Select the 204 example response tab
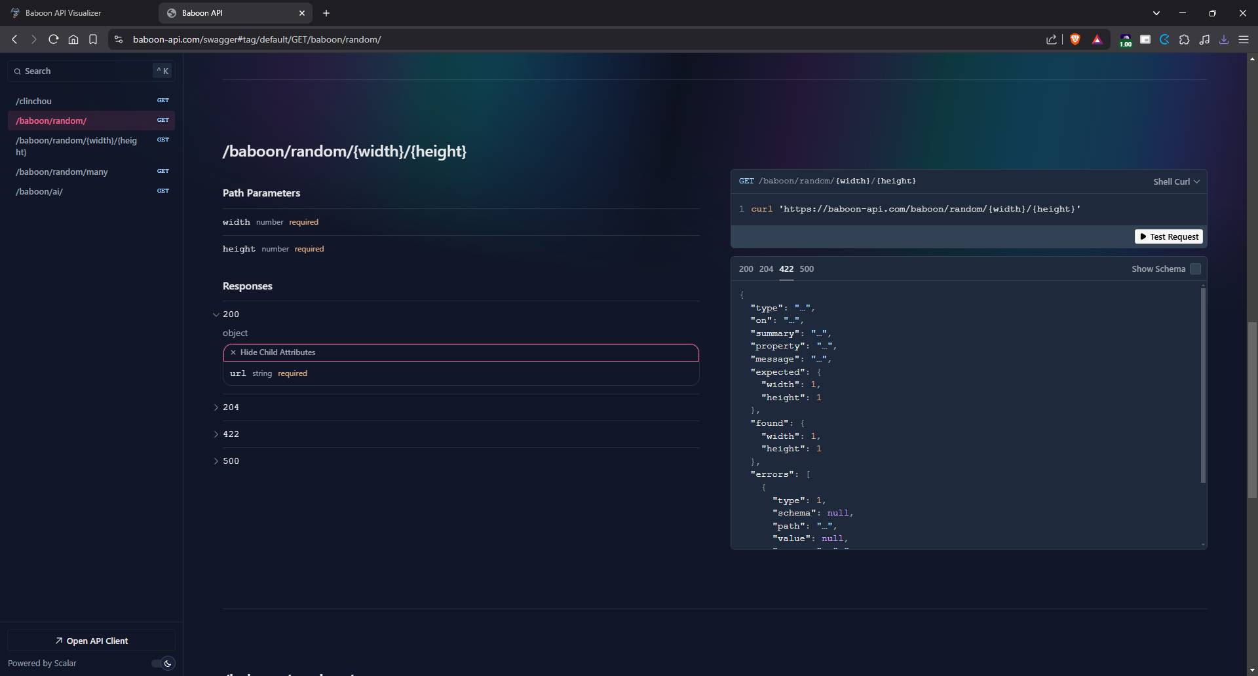Screen dimensions: 1258x676 (x=766, y=269)
